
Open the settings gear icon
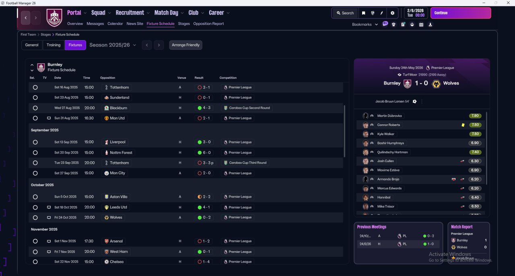click(x=393, y=13)
